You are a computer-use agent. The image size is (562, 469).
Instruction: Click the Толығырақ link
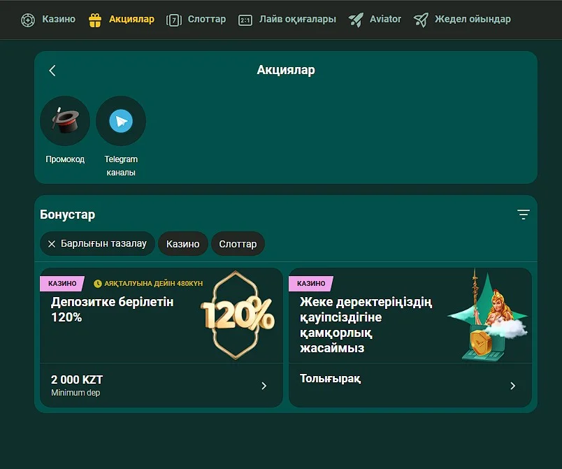coord(330,379)
